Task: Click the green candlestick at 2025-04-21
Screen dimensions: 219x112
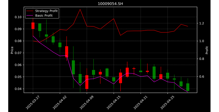Action: 141,71
